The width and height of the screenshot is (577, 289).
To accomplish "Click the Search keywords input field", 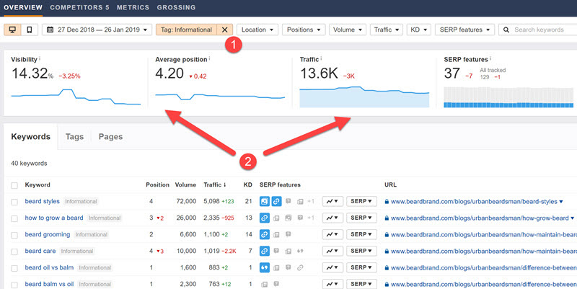I will (x=542, y=30).
